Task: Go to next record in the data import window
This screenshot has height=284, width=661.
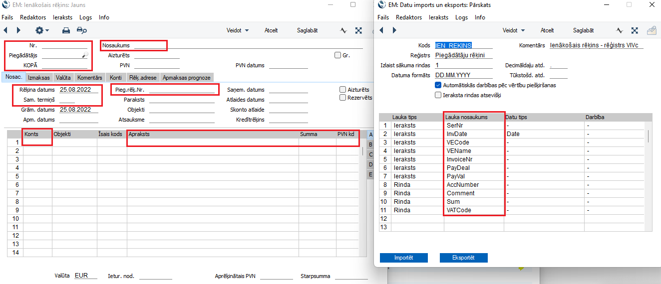Action: pyautogui.click(x=394, y=30)
